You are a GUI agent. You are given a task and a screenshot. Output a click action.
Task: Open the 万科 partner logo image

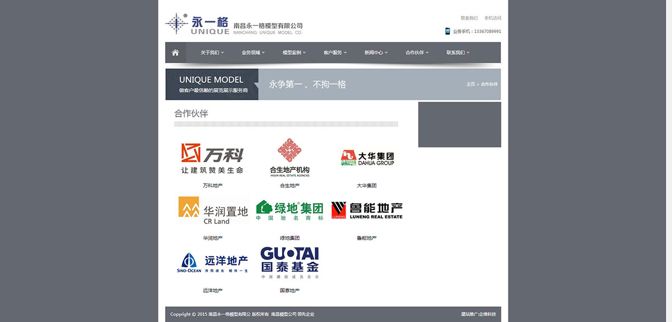212,157
